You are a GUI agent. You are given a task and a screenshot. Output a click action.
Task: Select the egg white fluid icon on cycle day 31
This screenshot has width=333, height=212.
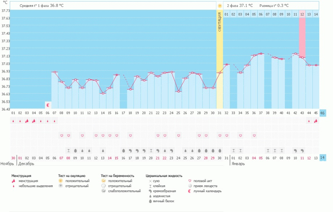(x=220, y=151)
